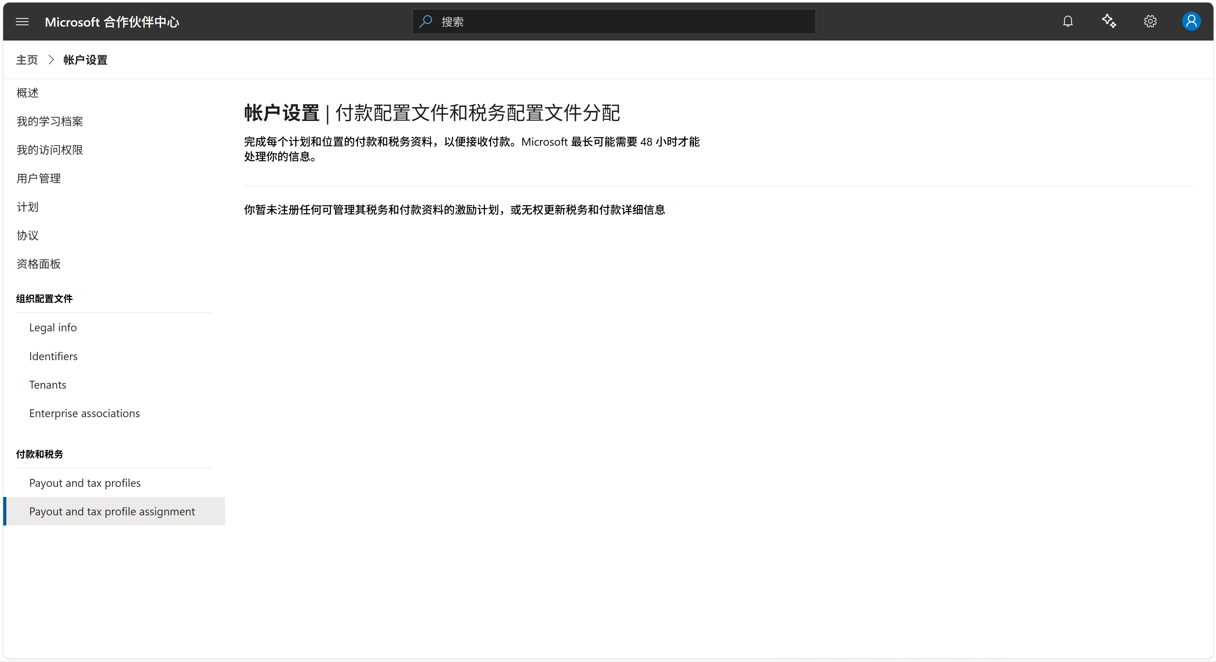Select Payout and tax profile assignment
This screenshot has height=662, width=1216.
click(114, 512)
